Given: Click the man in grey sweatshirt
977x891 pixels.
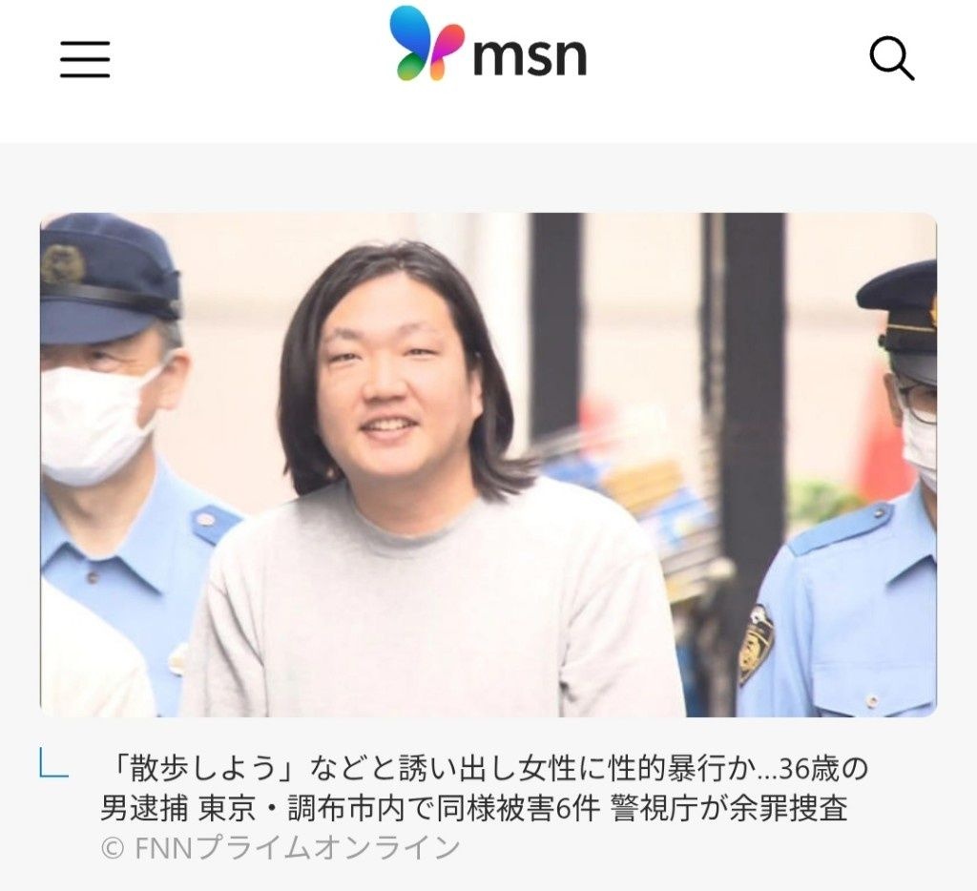Looking at the screenshot, I should pos(430,486).
